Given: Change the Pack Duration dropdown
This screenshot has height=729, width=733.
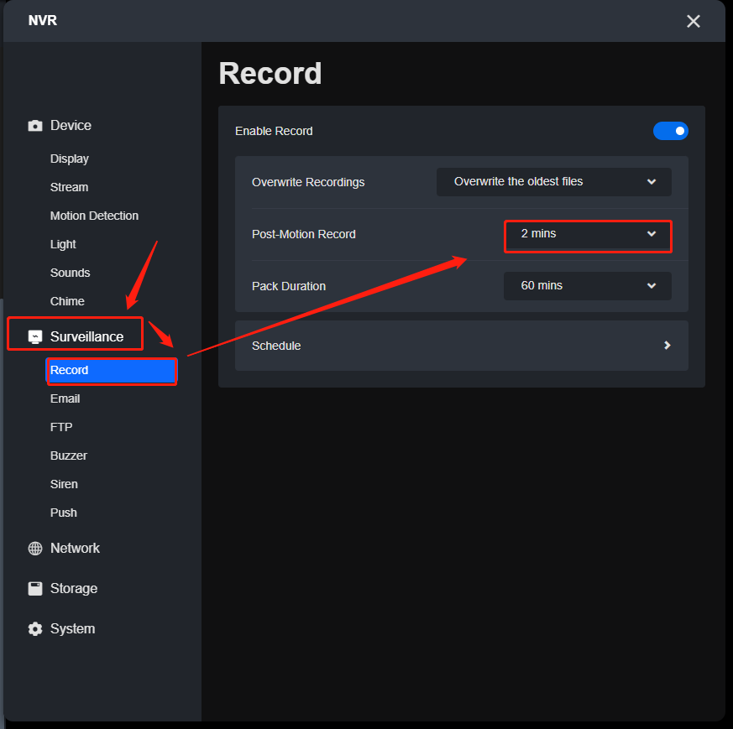Looking at the screenshot, I should 587,285.
